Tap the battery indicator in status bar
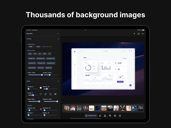This screenshot has height=128, width=171. 143,30
